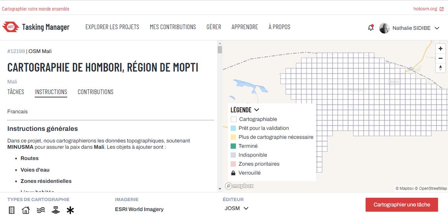This screenshot has height=216, width=448.
Task: Open EXPLORER LES PROJETS menu
Action: [x=112, y=27]
